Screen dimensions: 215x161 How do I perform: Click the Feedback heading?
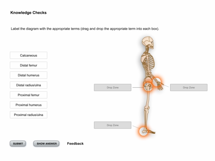75,144
